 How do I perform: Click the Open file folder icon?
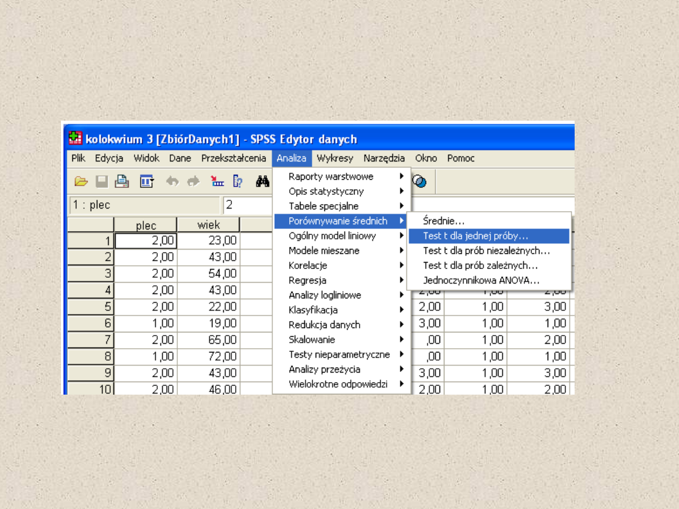(81, 182)
